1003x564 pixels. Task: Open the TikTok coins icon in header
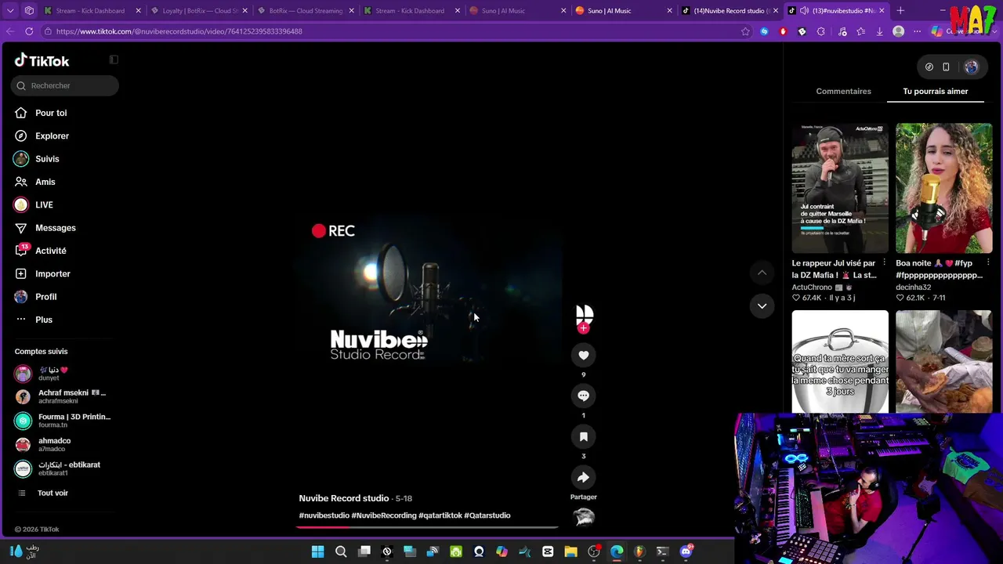click(929, 67)
